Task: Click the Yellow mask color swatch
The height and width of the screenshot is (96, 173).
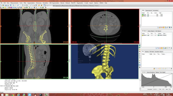Action: [x=143, y=16]
